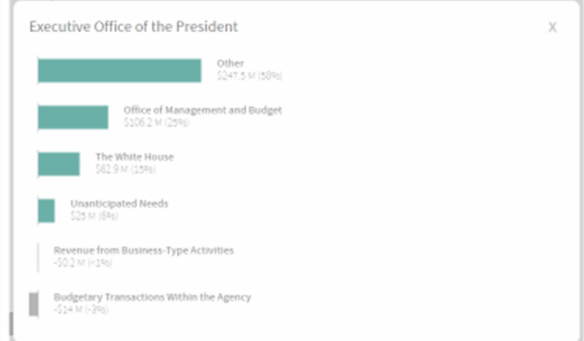Click the Other category label

click(230, 63)
